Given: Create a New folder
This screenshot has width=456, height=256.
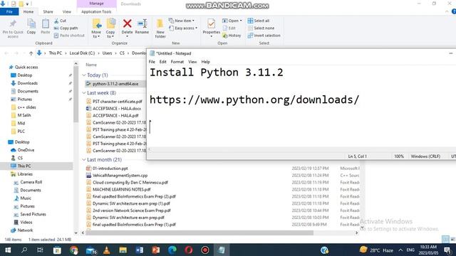Looking at the screenshot, I should pos(160,28).
